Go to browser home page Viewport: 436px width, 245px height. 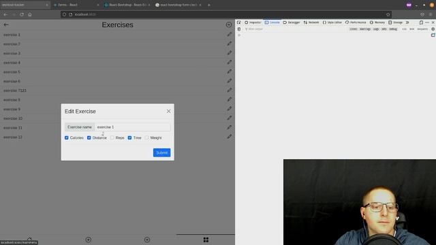coord(30,14)
